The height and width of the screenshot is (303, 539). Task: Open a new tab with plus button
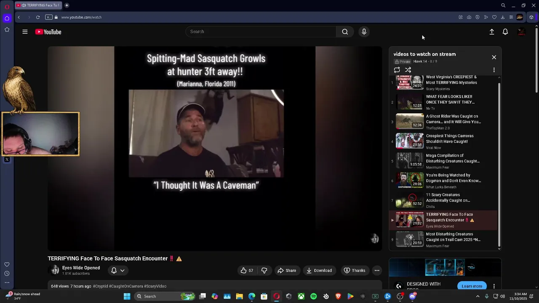pos(67,5)
